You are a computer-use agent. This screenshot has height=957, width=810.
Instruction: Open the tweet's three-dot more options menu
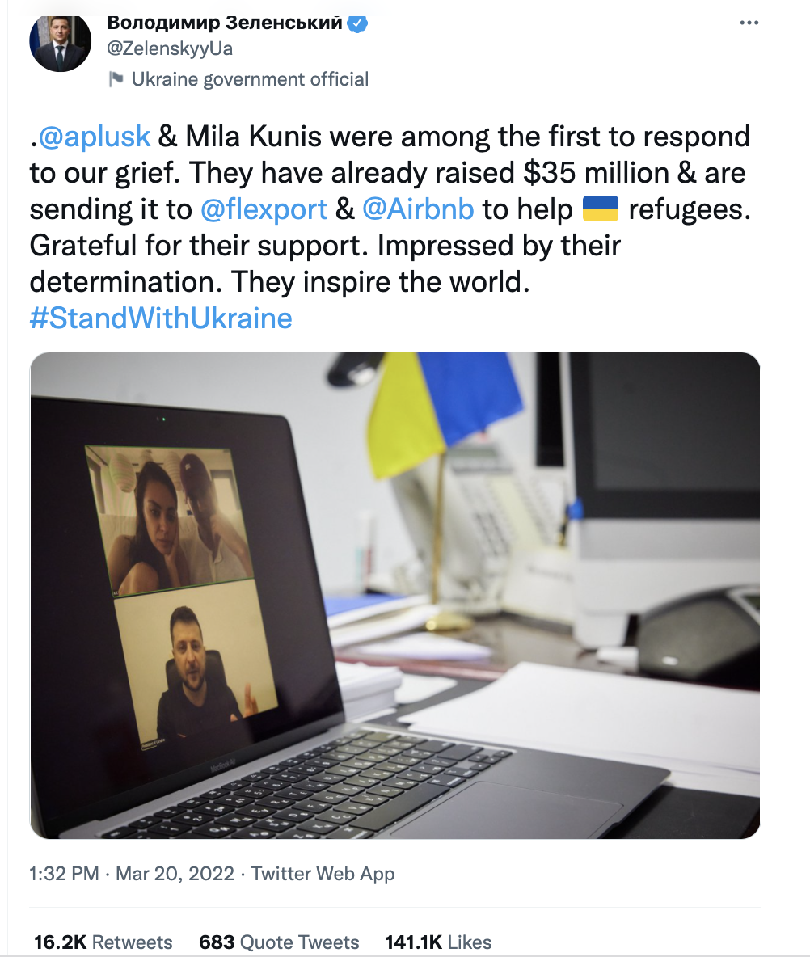[749, 23]
